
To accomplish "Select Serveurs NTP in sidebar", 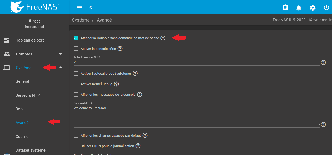I will (28, 95).
